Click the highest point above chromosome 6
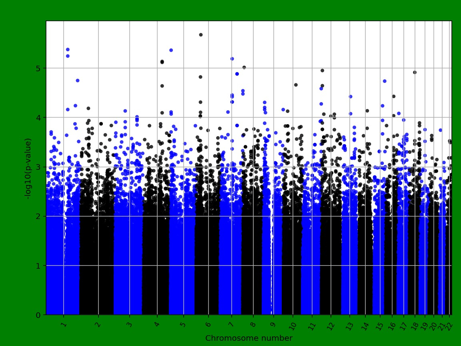 click(x=201, y=35)
